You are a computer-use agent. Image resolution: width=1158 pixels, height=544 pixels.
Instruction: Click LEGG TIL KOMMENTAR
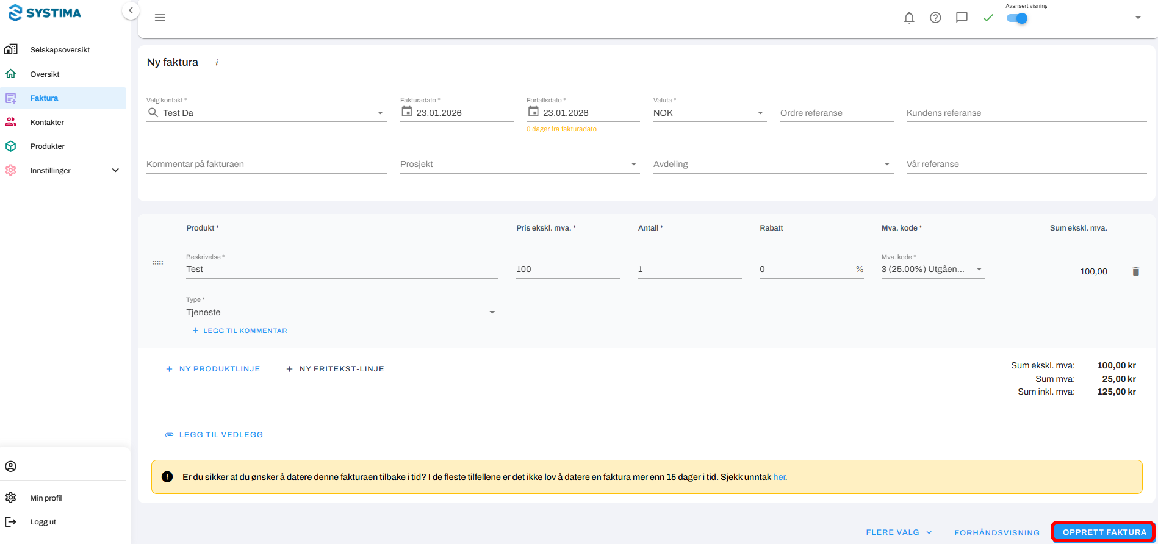click(239, 331)
